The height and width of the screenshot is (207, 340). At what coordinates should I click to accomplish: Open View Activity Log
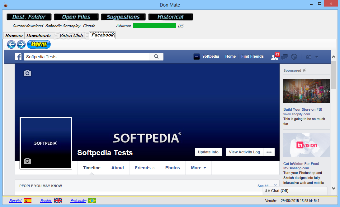coord(244,152)
